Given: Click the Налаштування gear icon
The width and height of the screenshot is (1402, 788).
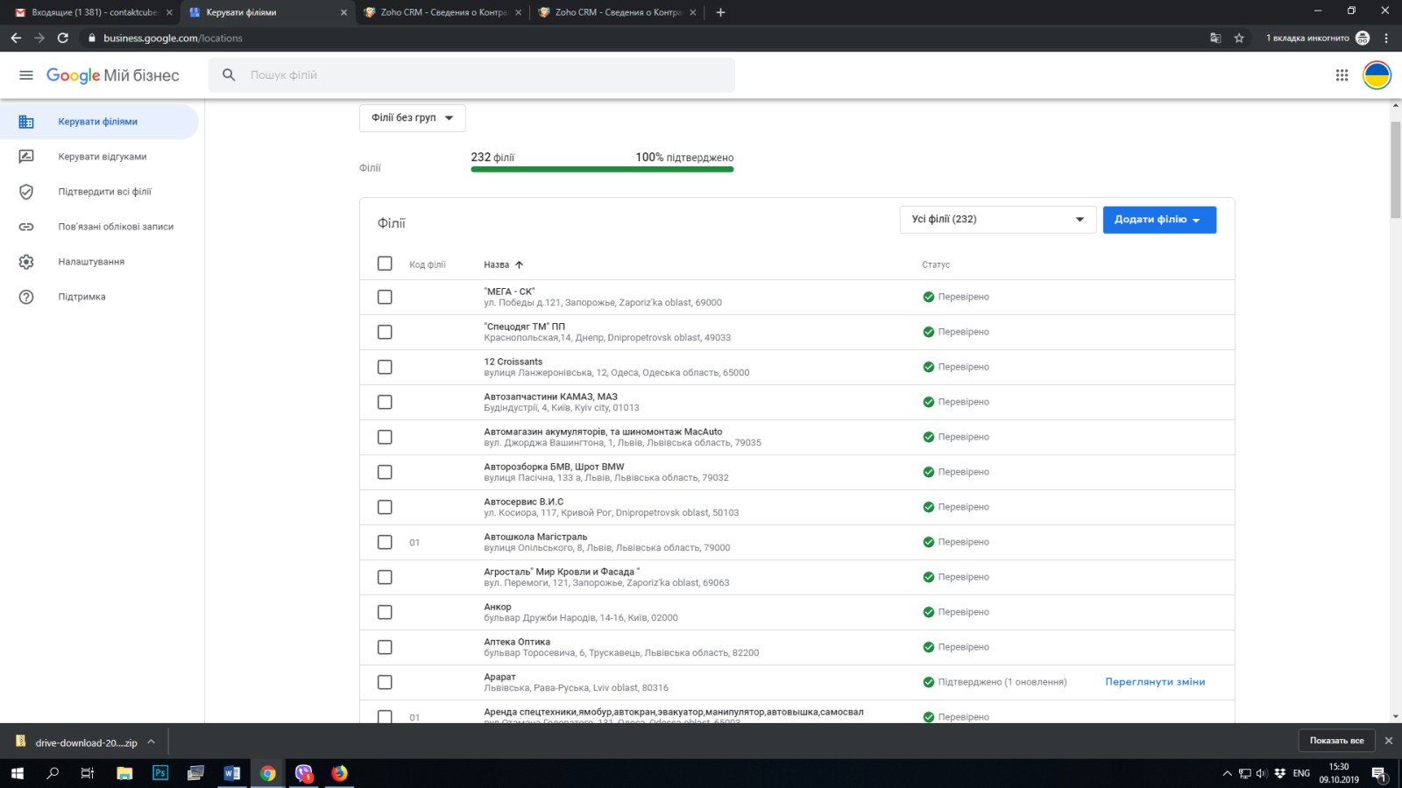Looking at the screenshot, I should point(26,262).
